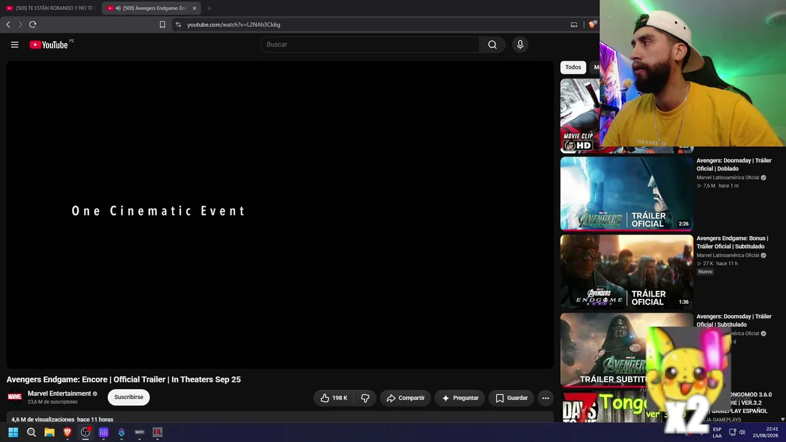Open the picture-in-picture/cast icon in the toolbar
Screen dimensions: 786x442
click(574, 25)
